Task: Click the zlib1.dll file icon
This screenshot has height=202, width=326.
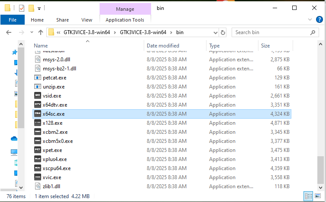Action: coord(38,186)
